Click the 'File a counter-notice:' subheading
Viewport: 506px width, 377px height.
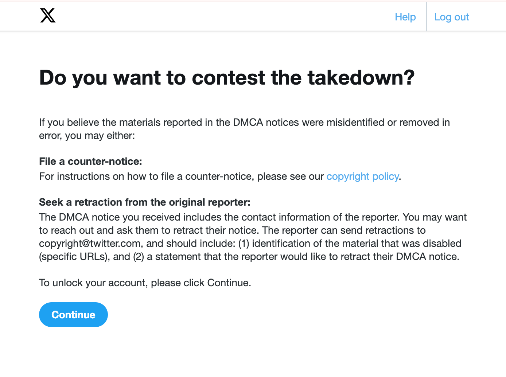pyautogui.click(x=90, y=162)
